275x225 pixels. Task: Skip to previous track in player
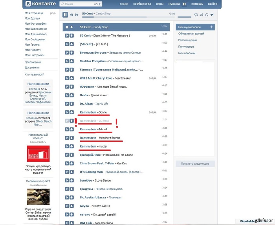(x=71, y=15)
